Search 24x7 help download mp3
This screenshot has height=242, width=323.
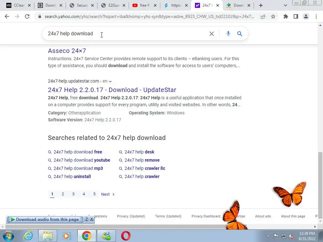[x=78, y=168]
